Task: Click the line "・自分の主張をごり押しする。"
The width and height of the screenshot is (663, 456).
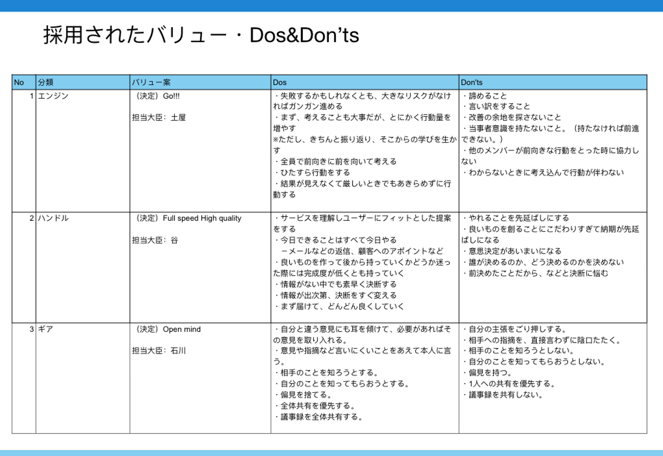Action: tap(514, 329)
